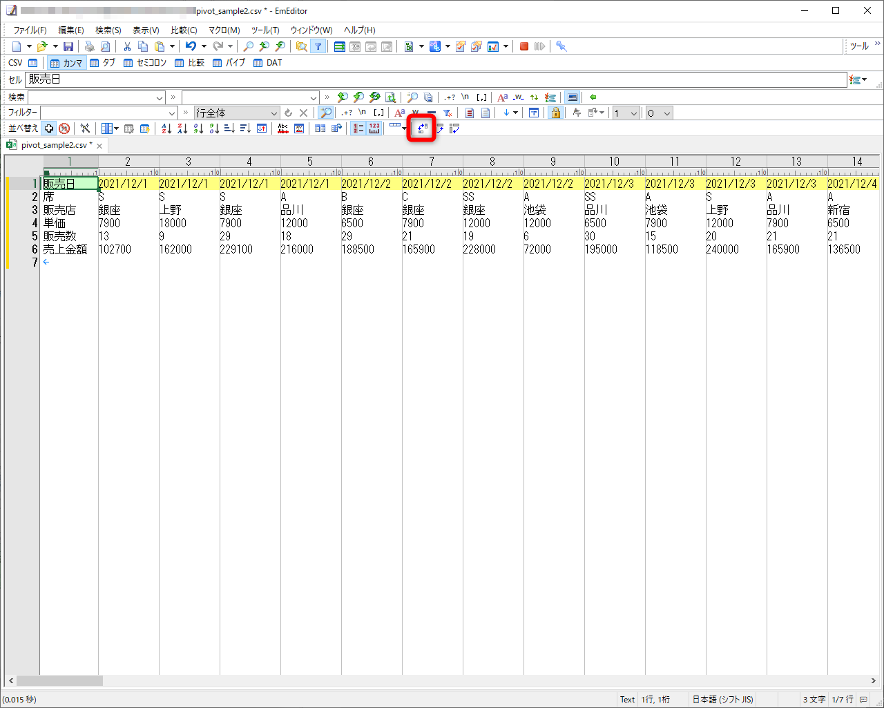Open Find with the magnifier icon
This screenshot has height=708, width=884.
248,46
